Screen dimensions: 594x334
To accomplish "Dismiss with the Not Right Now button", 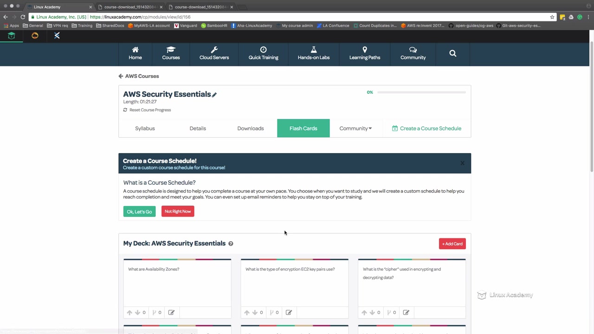I will pos(178,212).
